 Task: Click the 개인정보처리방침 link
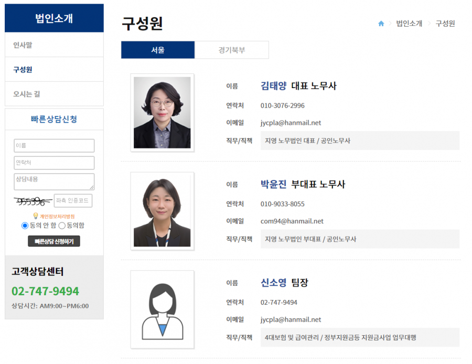[x=57, y=216]
